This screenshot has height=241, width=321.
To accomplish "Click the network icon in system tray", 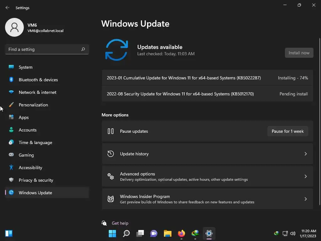I will coord(285,233).
